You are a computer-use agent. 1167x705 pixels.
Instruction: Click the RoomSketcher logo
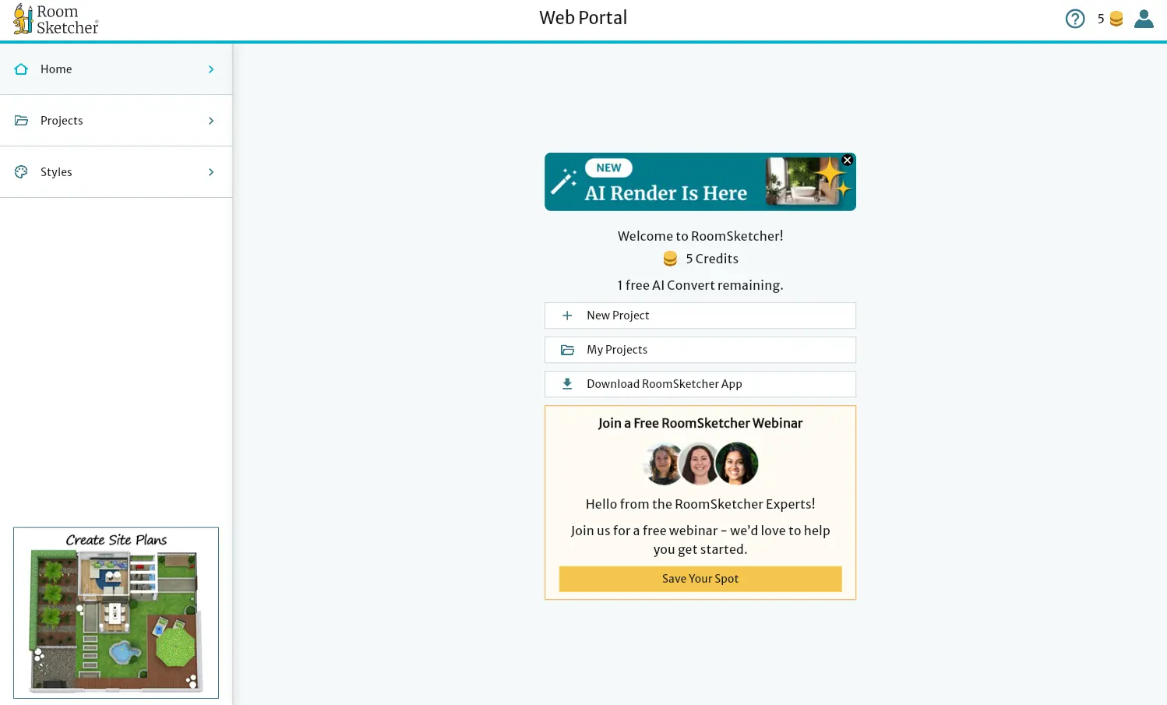pos(56,19)
